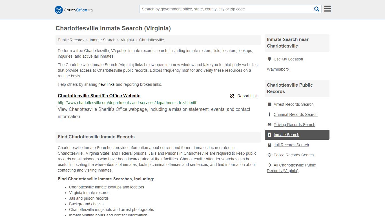Open the hamburger menu
Viewport: 385px width, 216px height.
tap(328, 9)
